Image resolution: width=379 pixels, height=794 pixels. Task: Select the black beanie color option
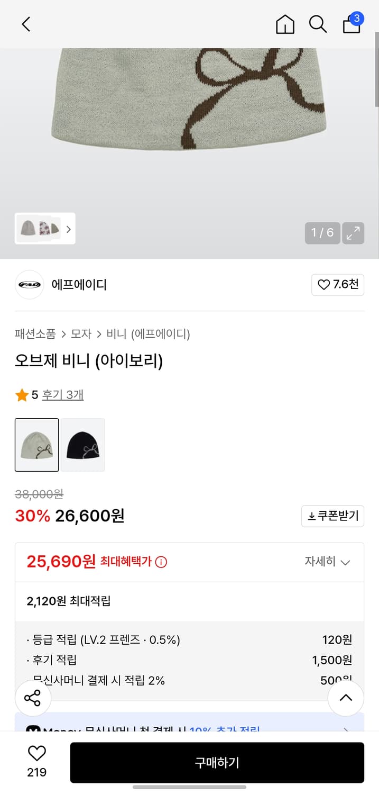pyautogui.click(x=83, y=445)
